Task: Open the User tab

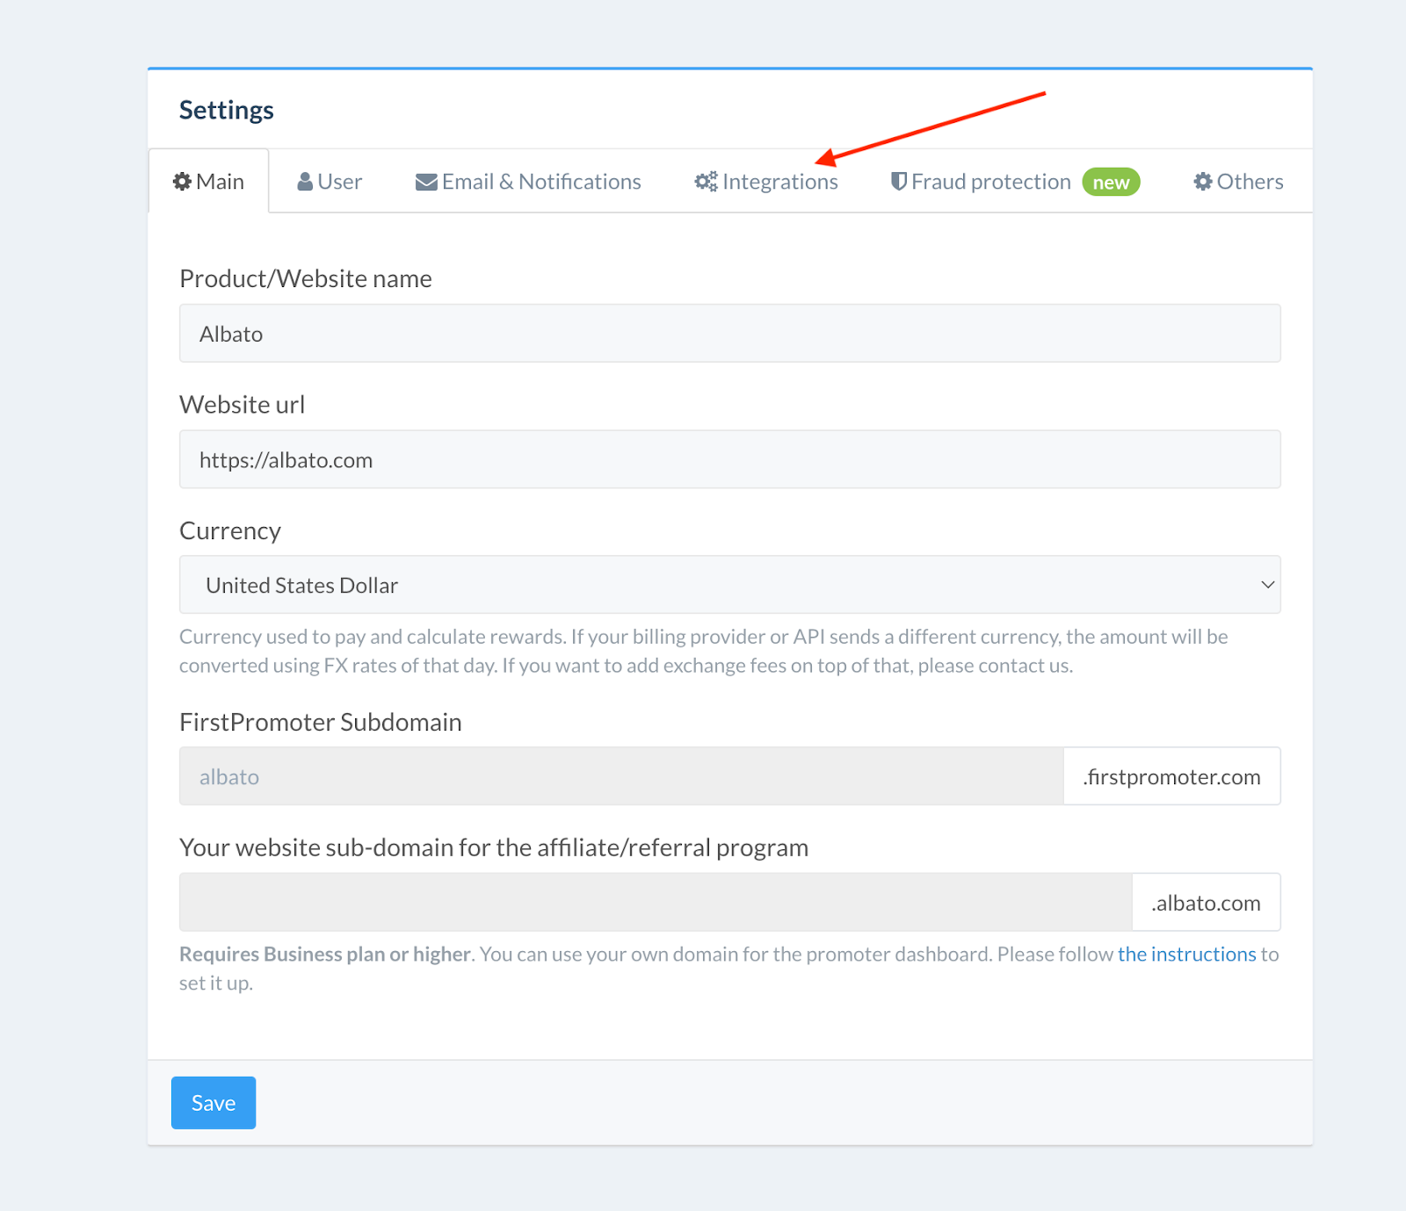Action: point(330,182)
